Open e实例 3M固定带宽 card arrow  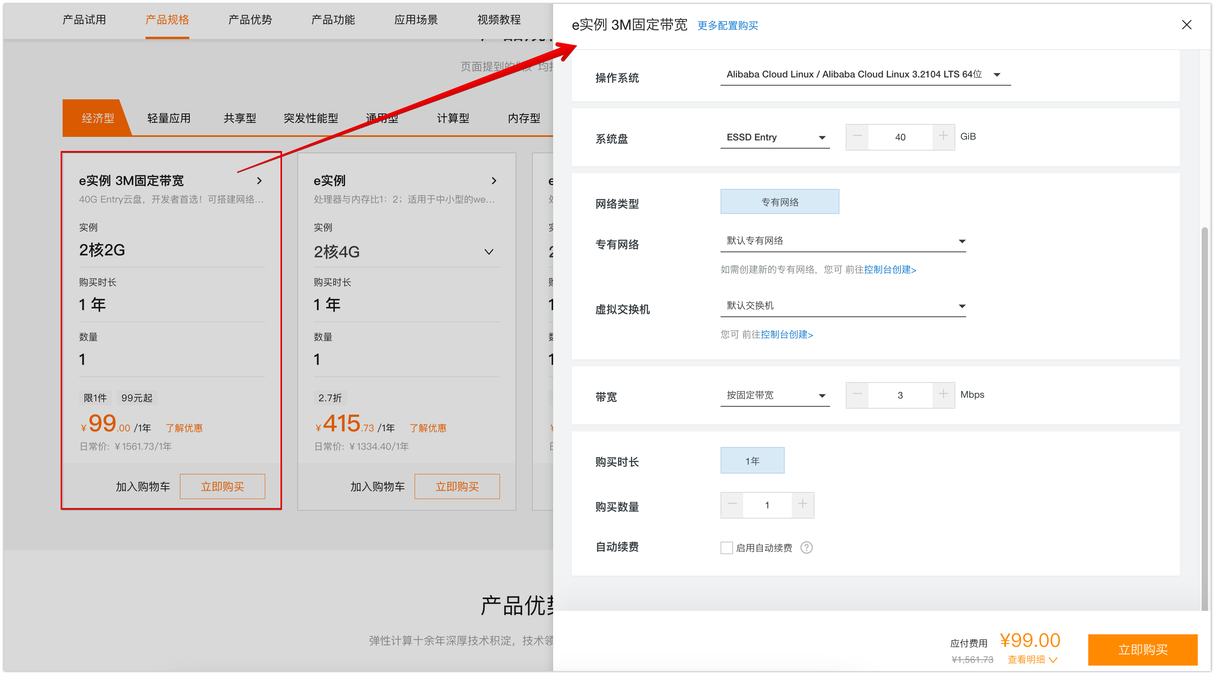(x=259, y=181)
